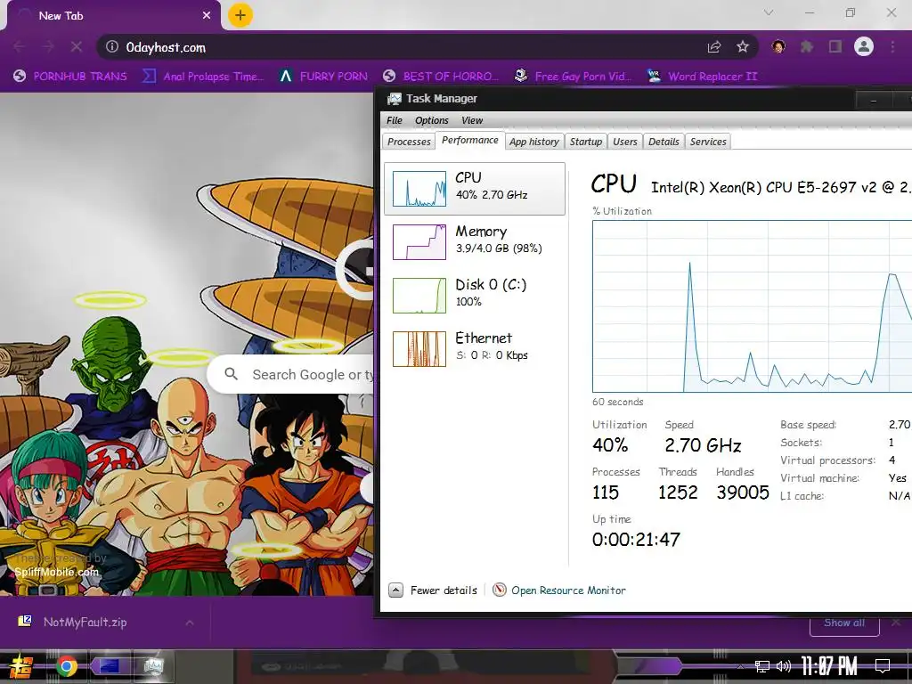912x684 pixels.
Task: Toggle the Chrome side panel icon
Action: tap(835, 47)
